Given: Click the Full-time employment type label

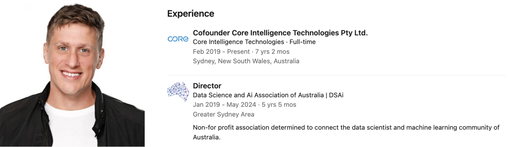Looking at the screenshot, I should pyautogui.click(x=302, y=42).
